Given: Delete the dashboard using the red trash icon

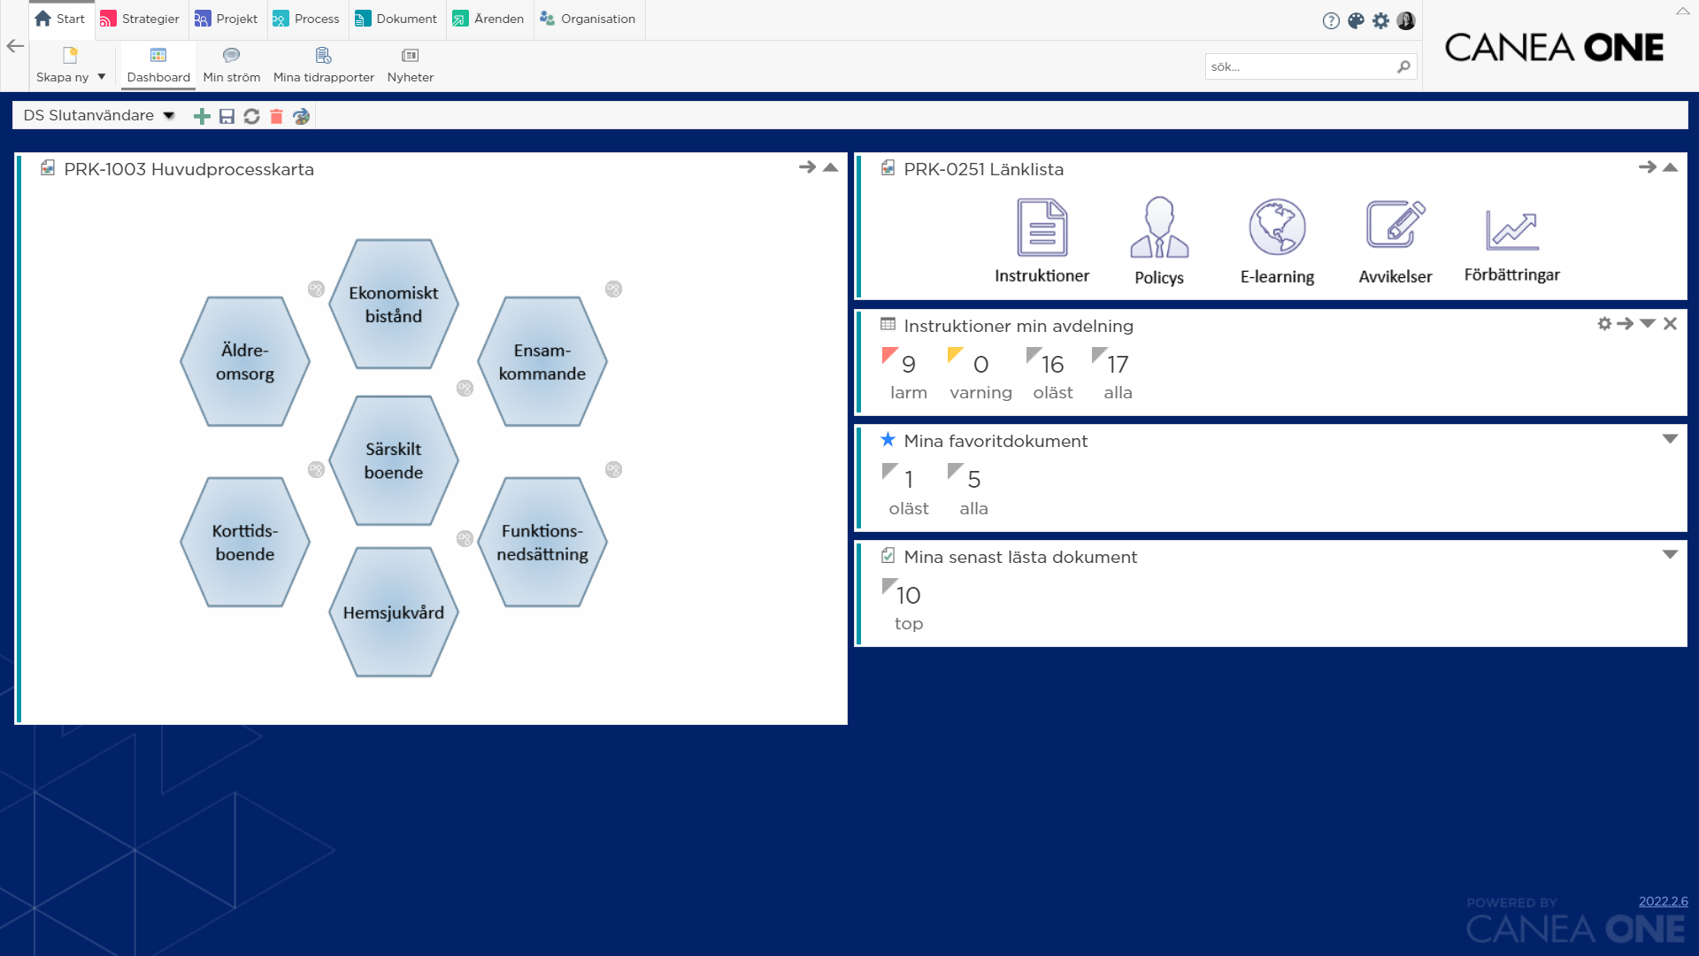Looking at the screenshot, I should point(276,117).
